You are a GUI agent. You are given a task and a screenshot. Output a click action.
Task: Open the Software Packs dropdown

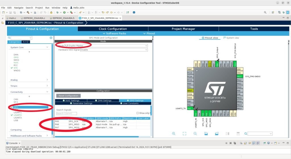tap(114, 33)
